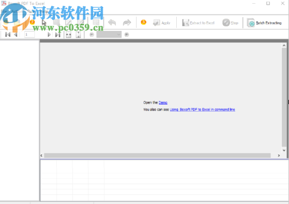
Task: Go to the first page
Action: 8,34
